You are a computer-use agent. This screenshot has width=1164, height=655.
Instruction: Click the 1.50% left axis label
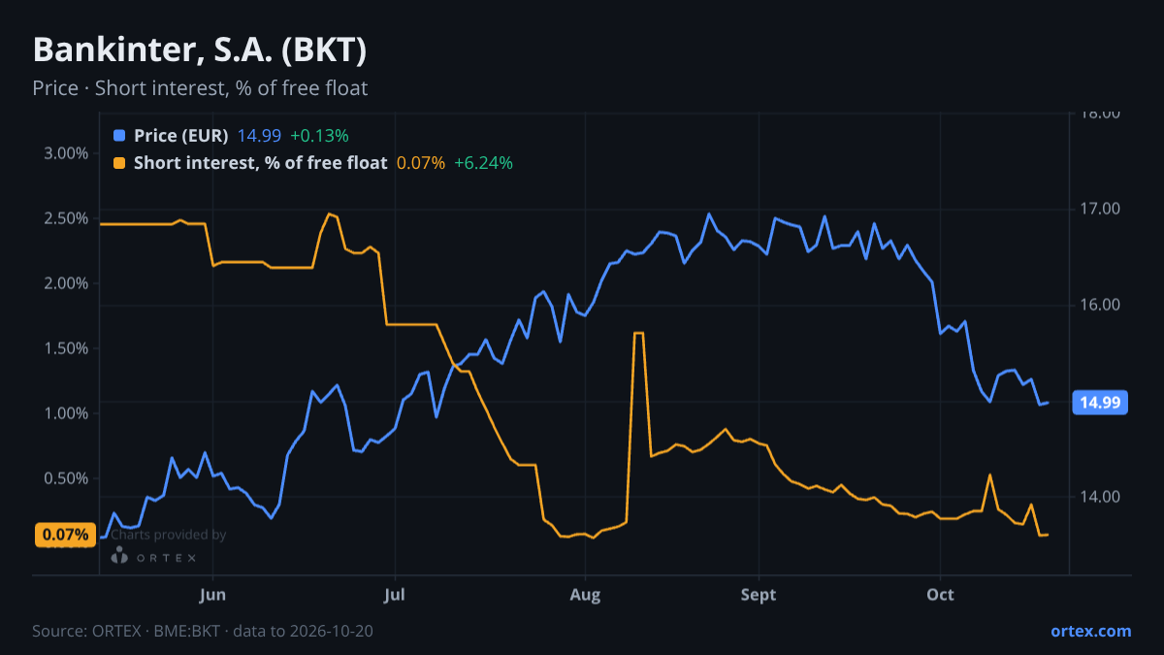pyautogui.click(x=66, y=348)
